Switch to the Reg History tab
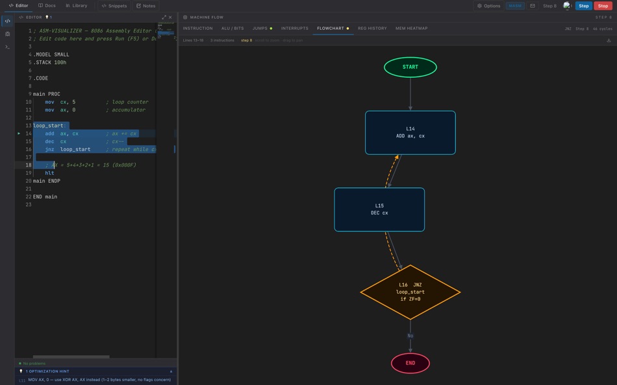Screen dimensions: 617x385 tap(372, 29)
